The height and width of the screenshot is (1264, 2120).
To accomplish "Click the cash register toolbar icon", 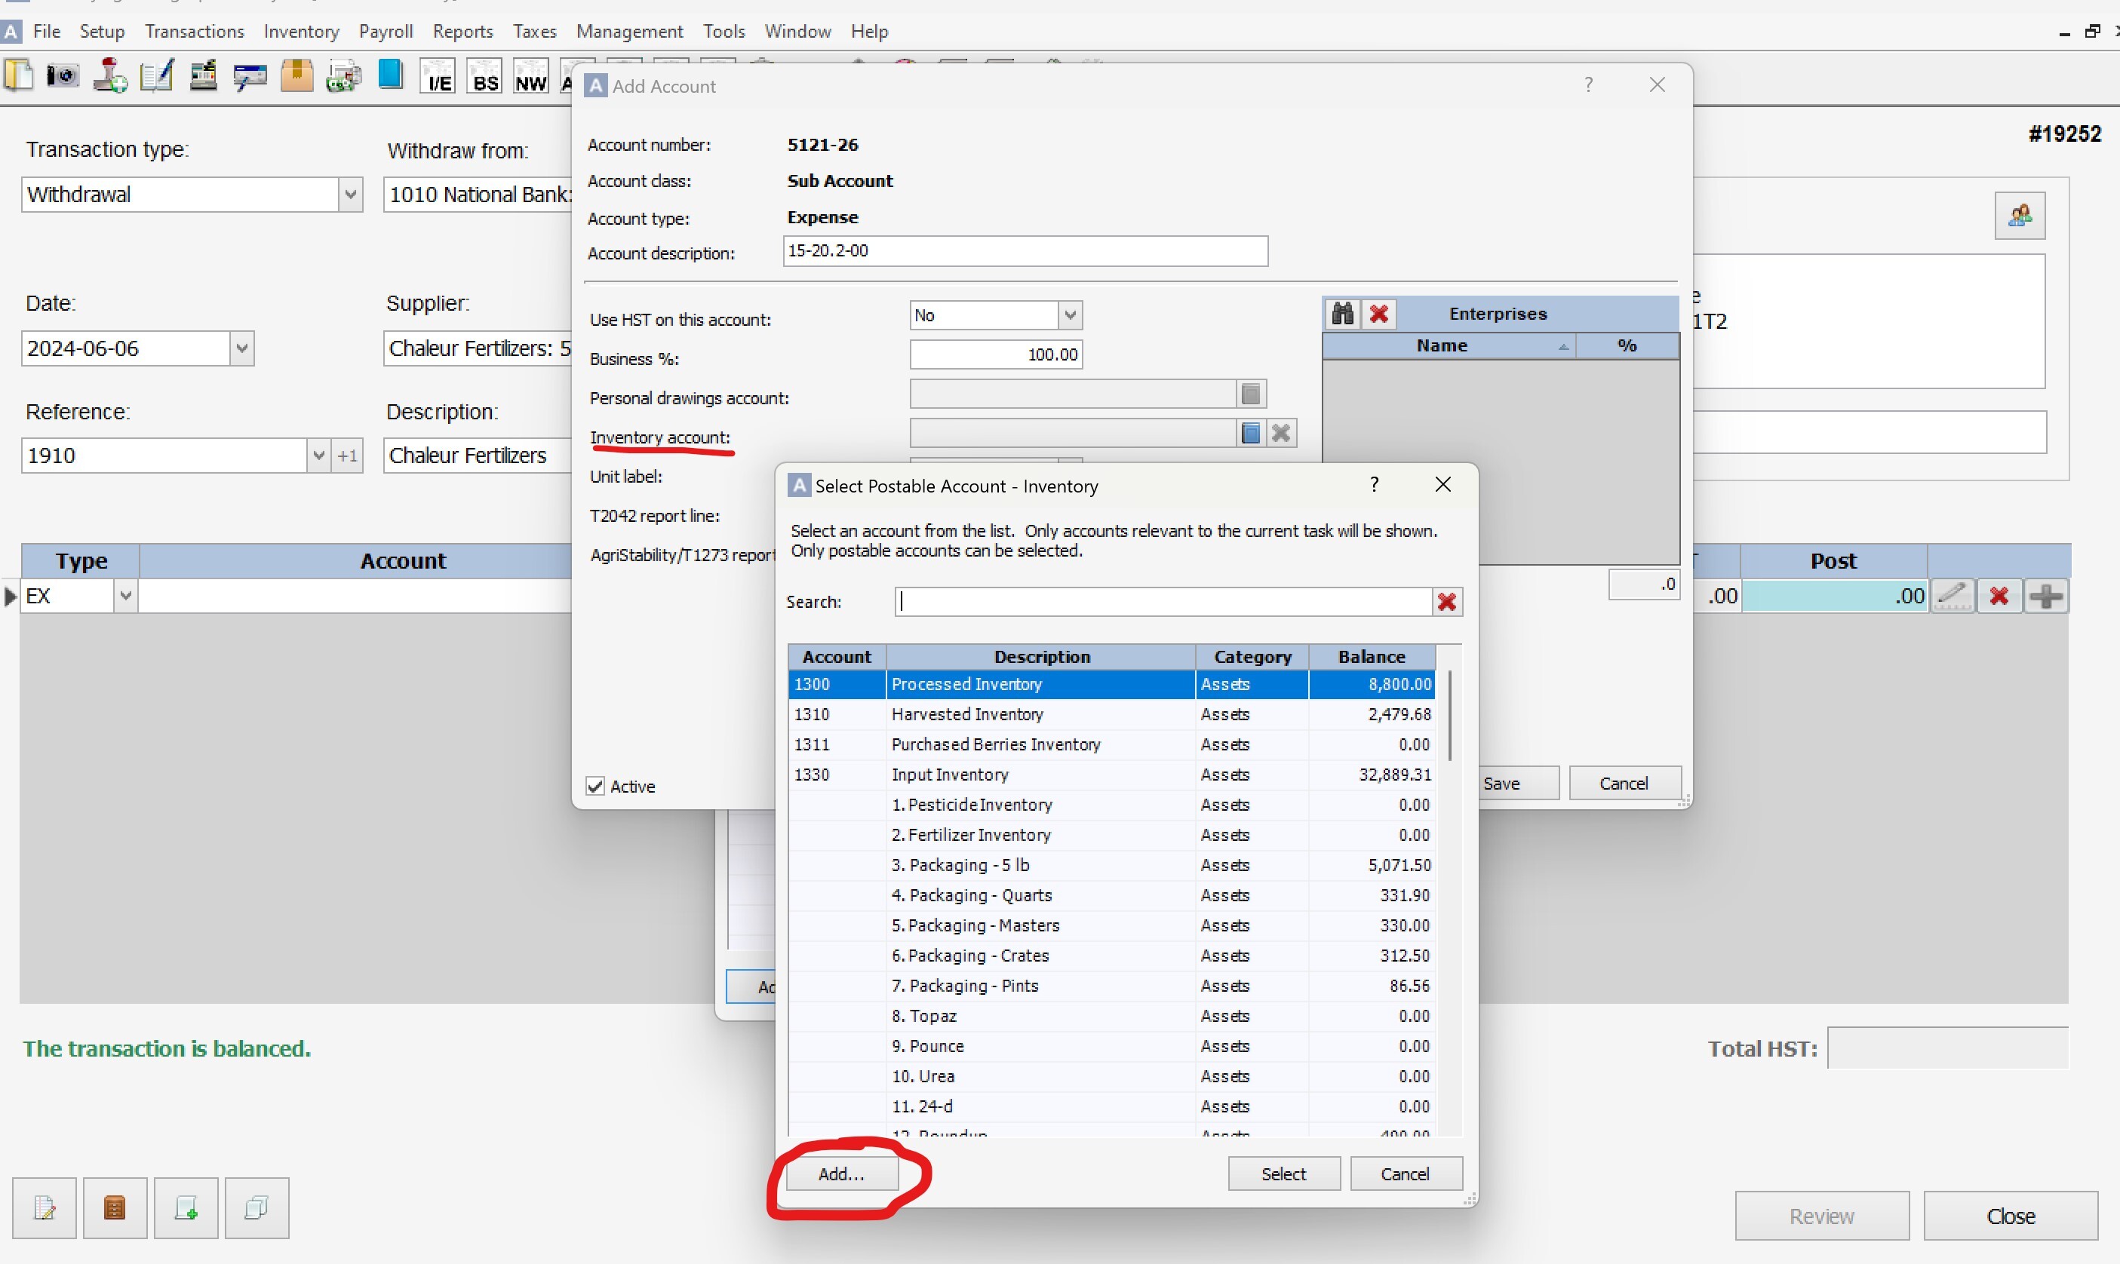I will [203, 77].
